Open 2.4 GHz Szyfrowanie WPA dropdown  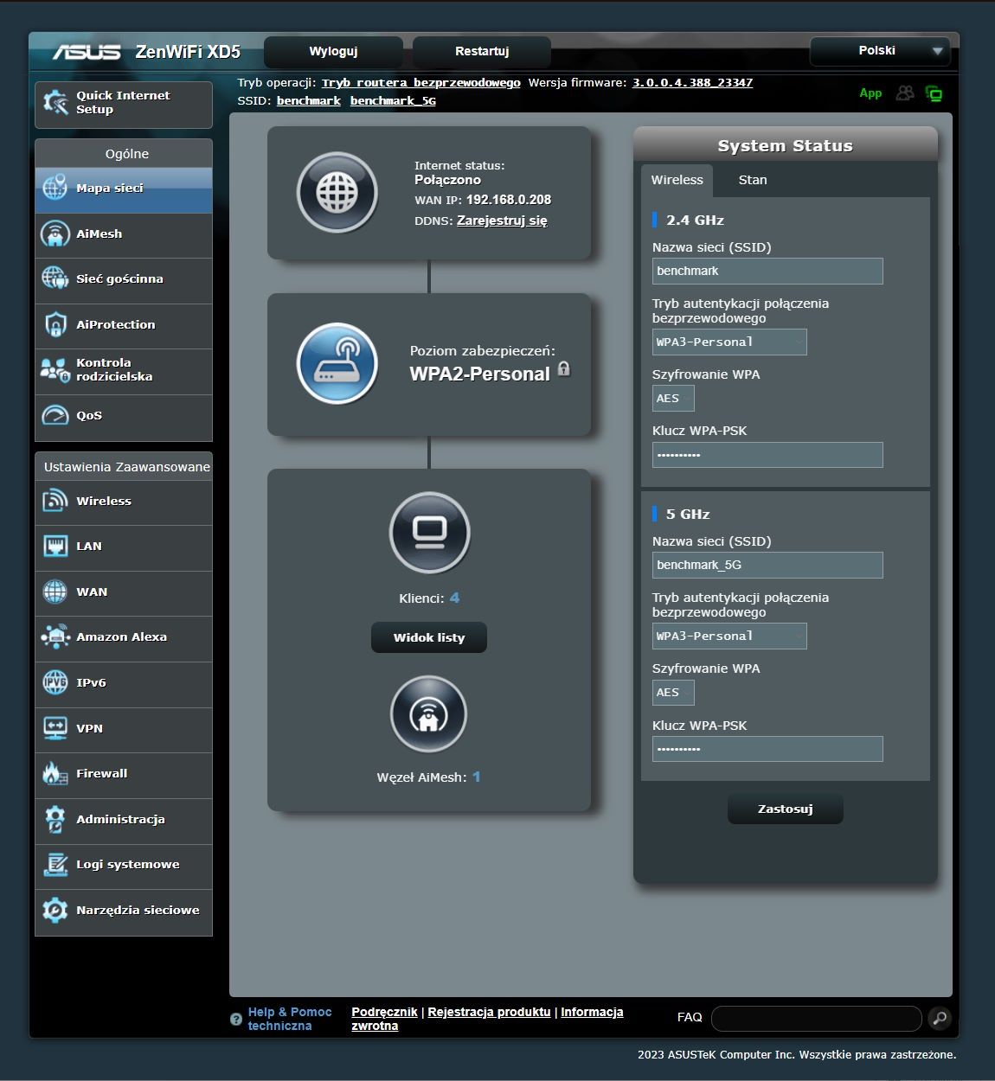[x=673, y=398]
